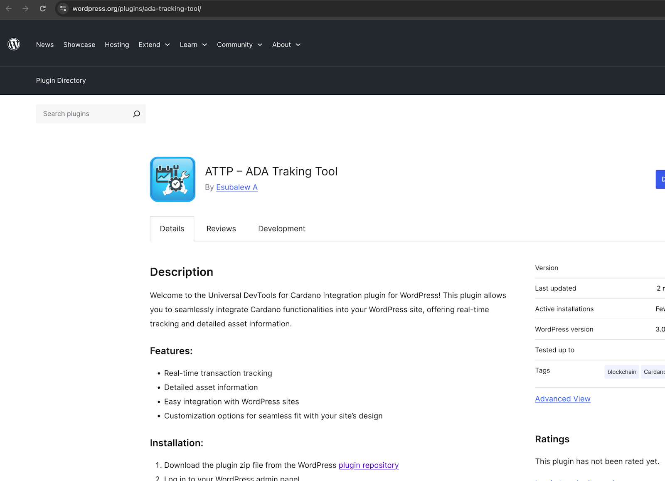Reload the page with the refresh icon
Image resolution: width=665 pixels, height=481 pixels.
click(x=43, y=8)
